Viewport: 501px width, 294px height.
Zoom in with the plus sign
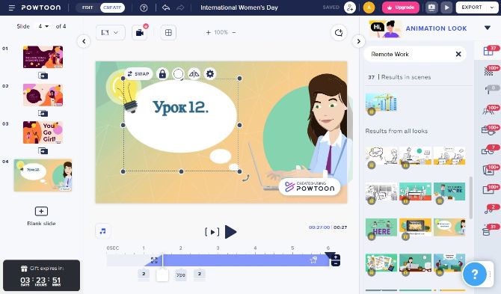point(209,33)
